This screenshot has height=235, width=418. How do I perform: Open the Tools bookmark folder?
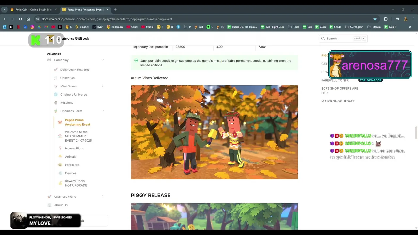pos(294,27)
